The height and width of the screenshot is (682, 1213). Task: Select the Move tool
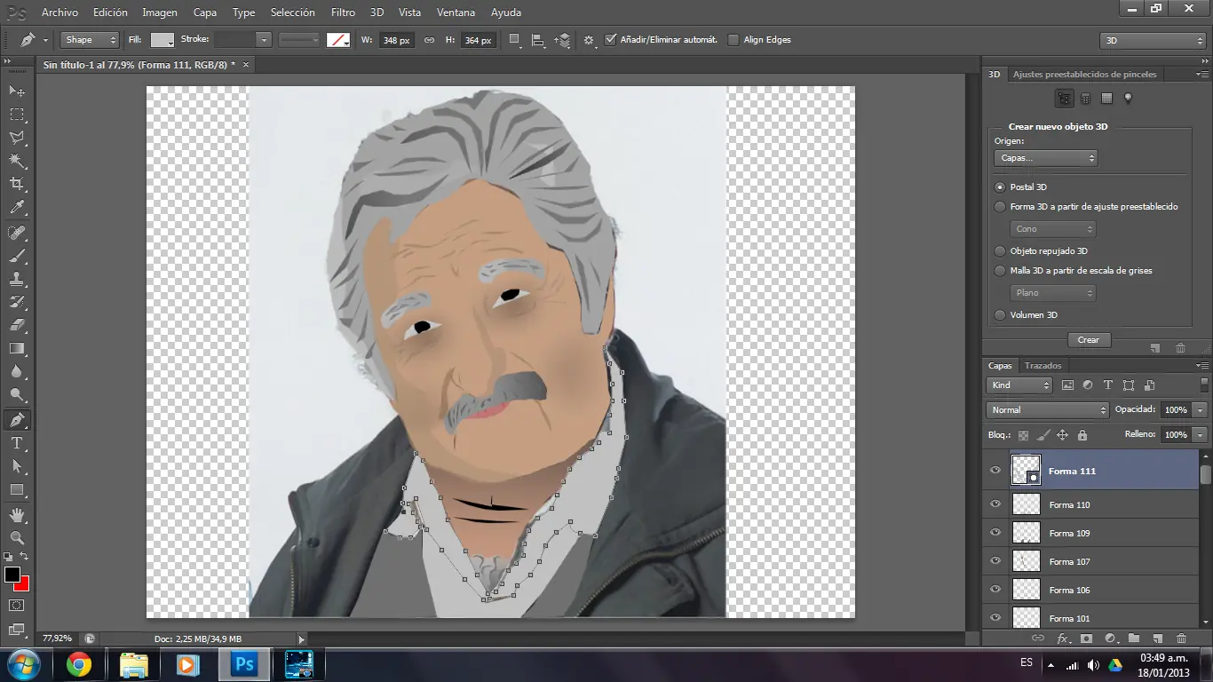17,91
